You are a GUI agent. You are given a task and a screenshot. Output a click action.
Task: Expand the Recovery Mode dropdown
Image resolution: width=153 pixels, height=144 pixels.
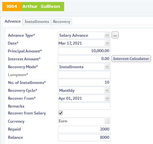coord(107,67)
